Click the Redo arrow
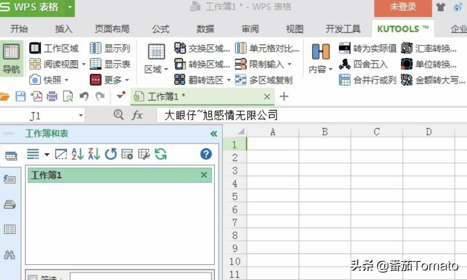 pyautogui.click(x=100, y=96)
